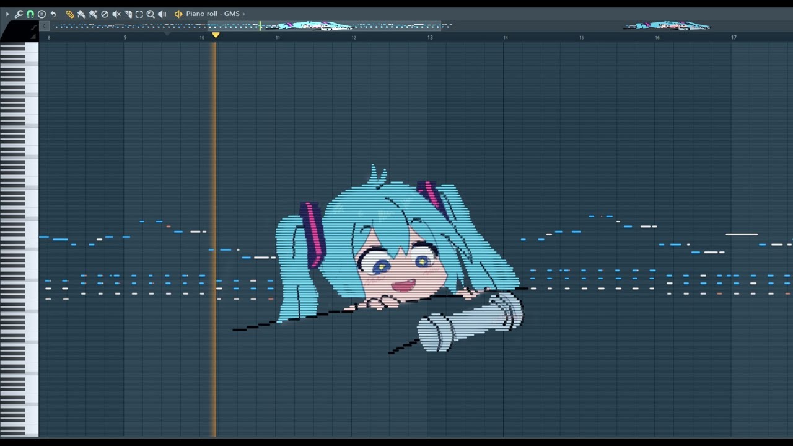Select the Paint brush tool

click(81, 14)
